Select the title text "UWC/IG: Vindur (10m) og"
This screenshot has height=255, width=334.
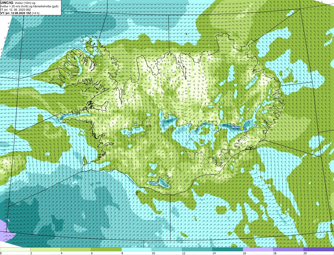[x=18, y=3]
